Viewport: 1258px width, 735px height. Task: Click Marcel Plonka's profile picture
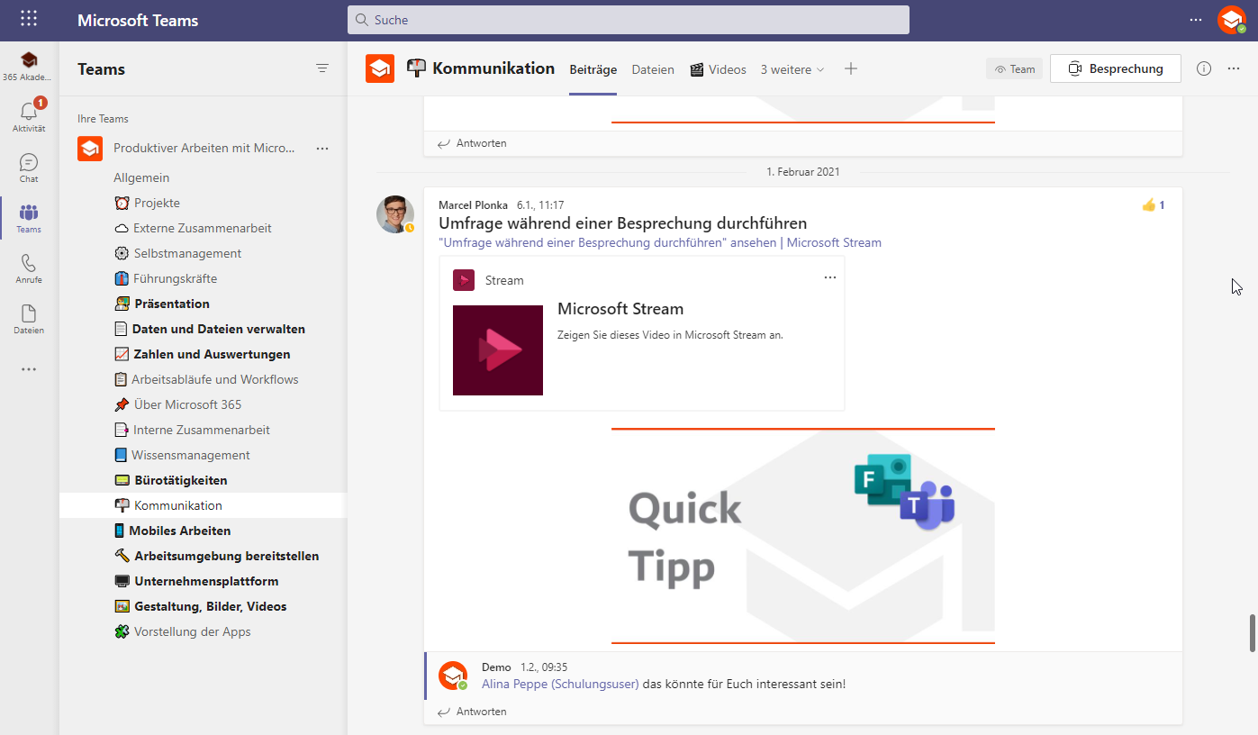[395, 214]
